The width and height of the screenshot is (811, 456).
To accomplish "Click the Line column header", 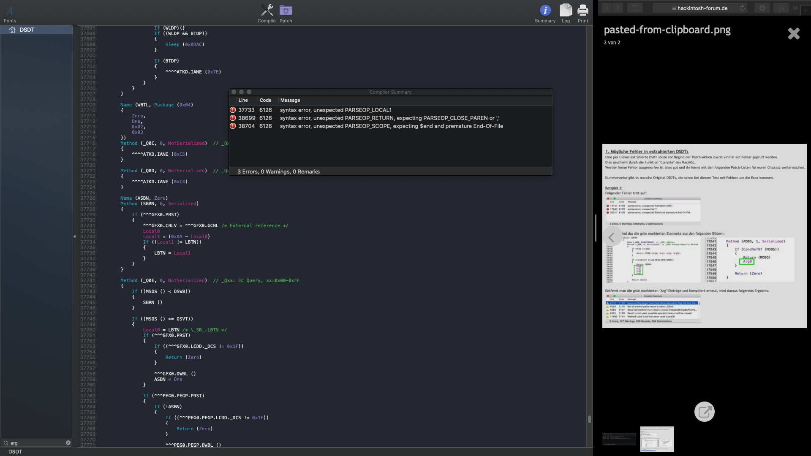I will pos(243,100).
